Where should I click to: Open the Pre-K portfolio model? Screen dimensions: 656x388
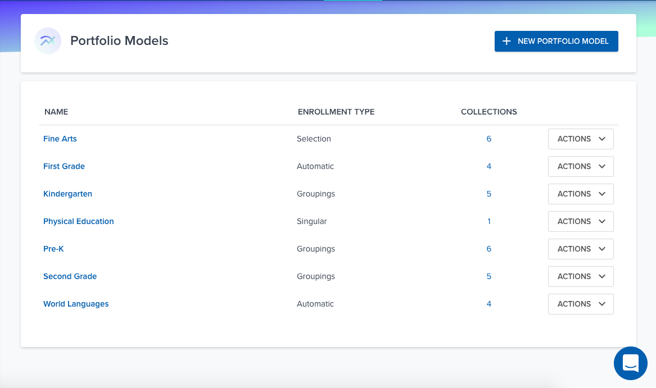[53, 249]
